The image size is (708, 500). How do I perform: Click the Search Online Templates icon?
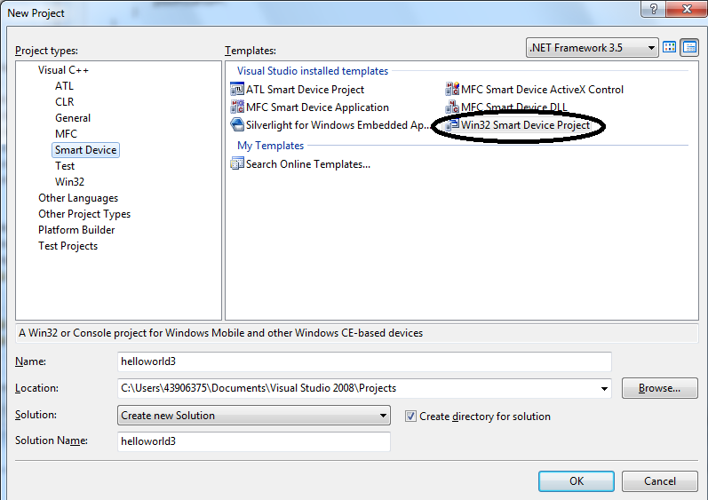[x=237, y=163]
